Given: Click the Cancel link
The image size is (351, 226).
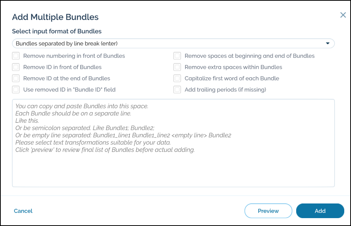Looking at the screenshot, I should (23, 211).
